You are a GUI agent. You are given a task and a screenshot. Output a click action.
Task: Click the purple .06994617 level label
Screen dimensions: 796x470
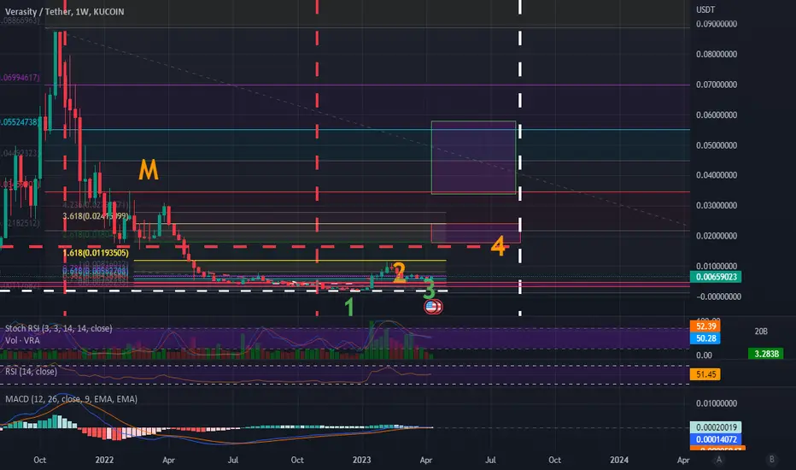(20, 78)
